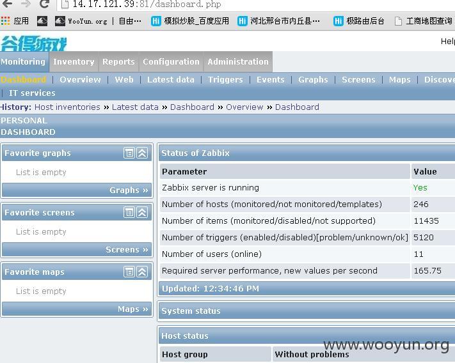Image resolution: width=455 pixels, height=363 pixels.
Task: Open Triggers submenu item
Action: [x=225, y=80]
